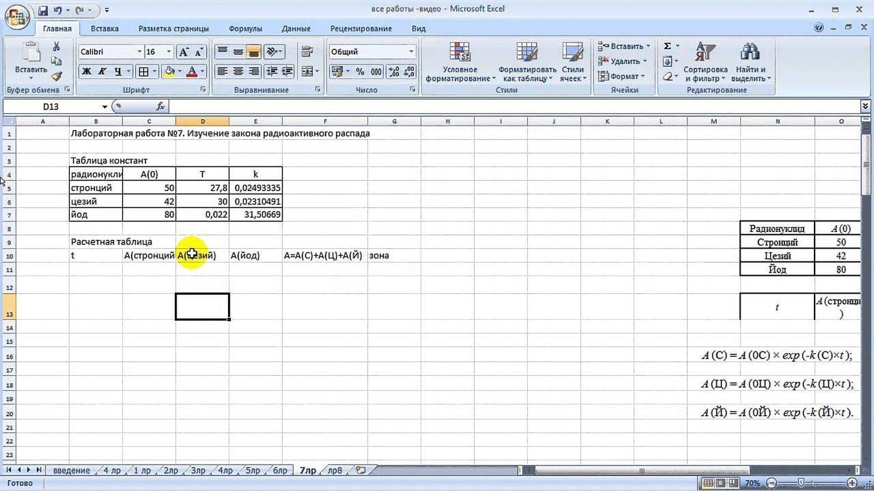Apply thousands separator 000 format

[377, 72]
